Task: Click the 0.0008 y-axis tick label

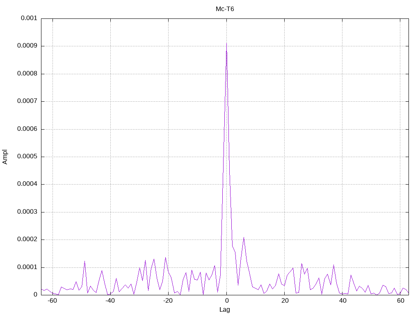Action: (x=27, y=74)
